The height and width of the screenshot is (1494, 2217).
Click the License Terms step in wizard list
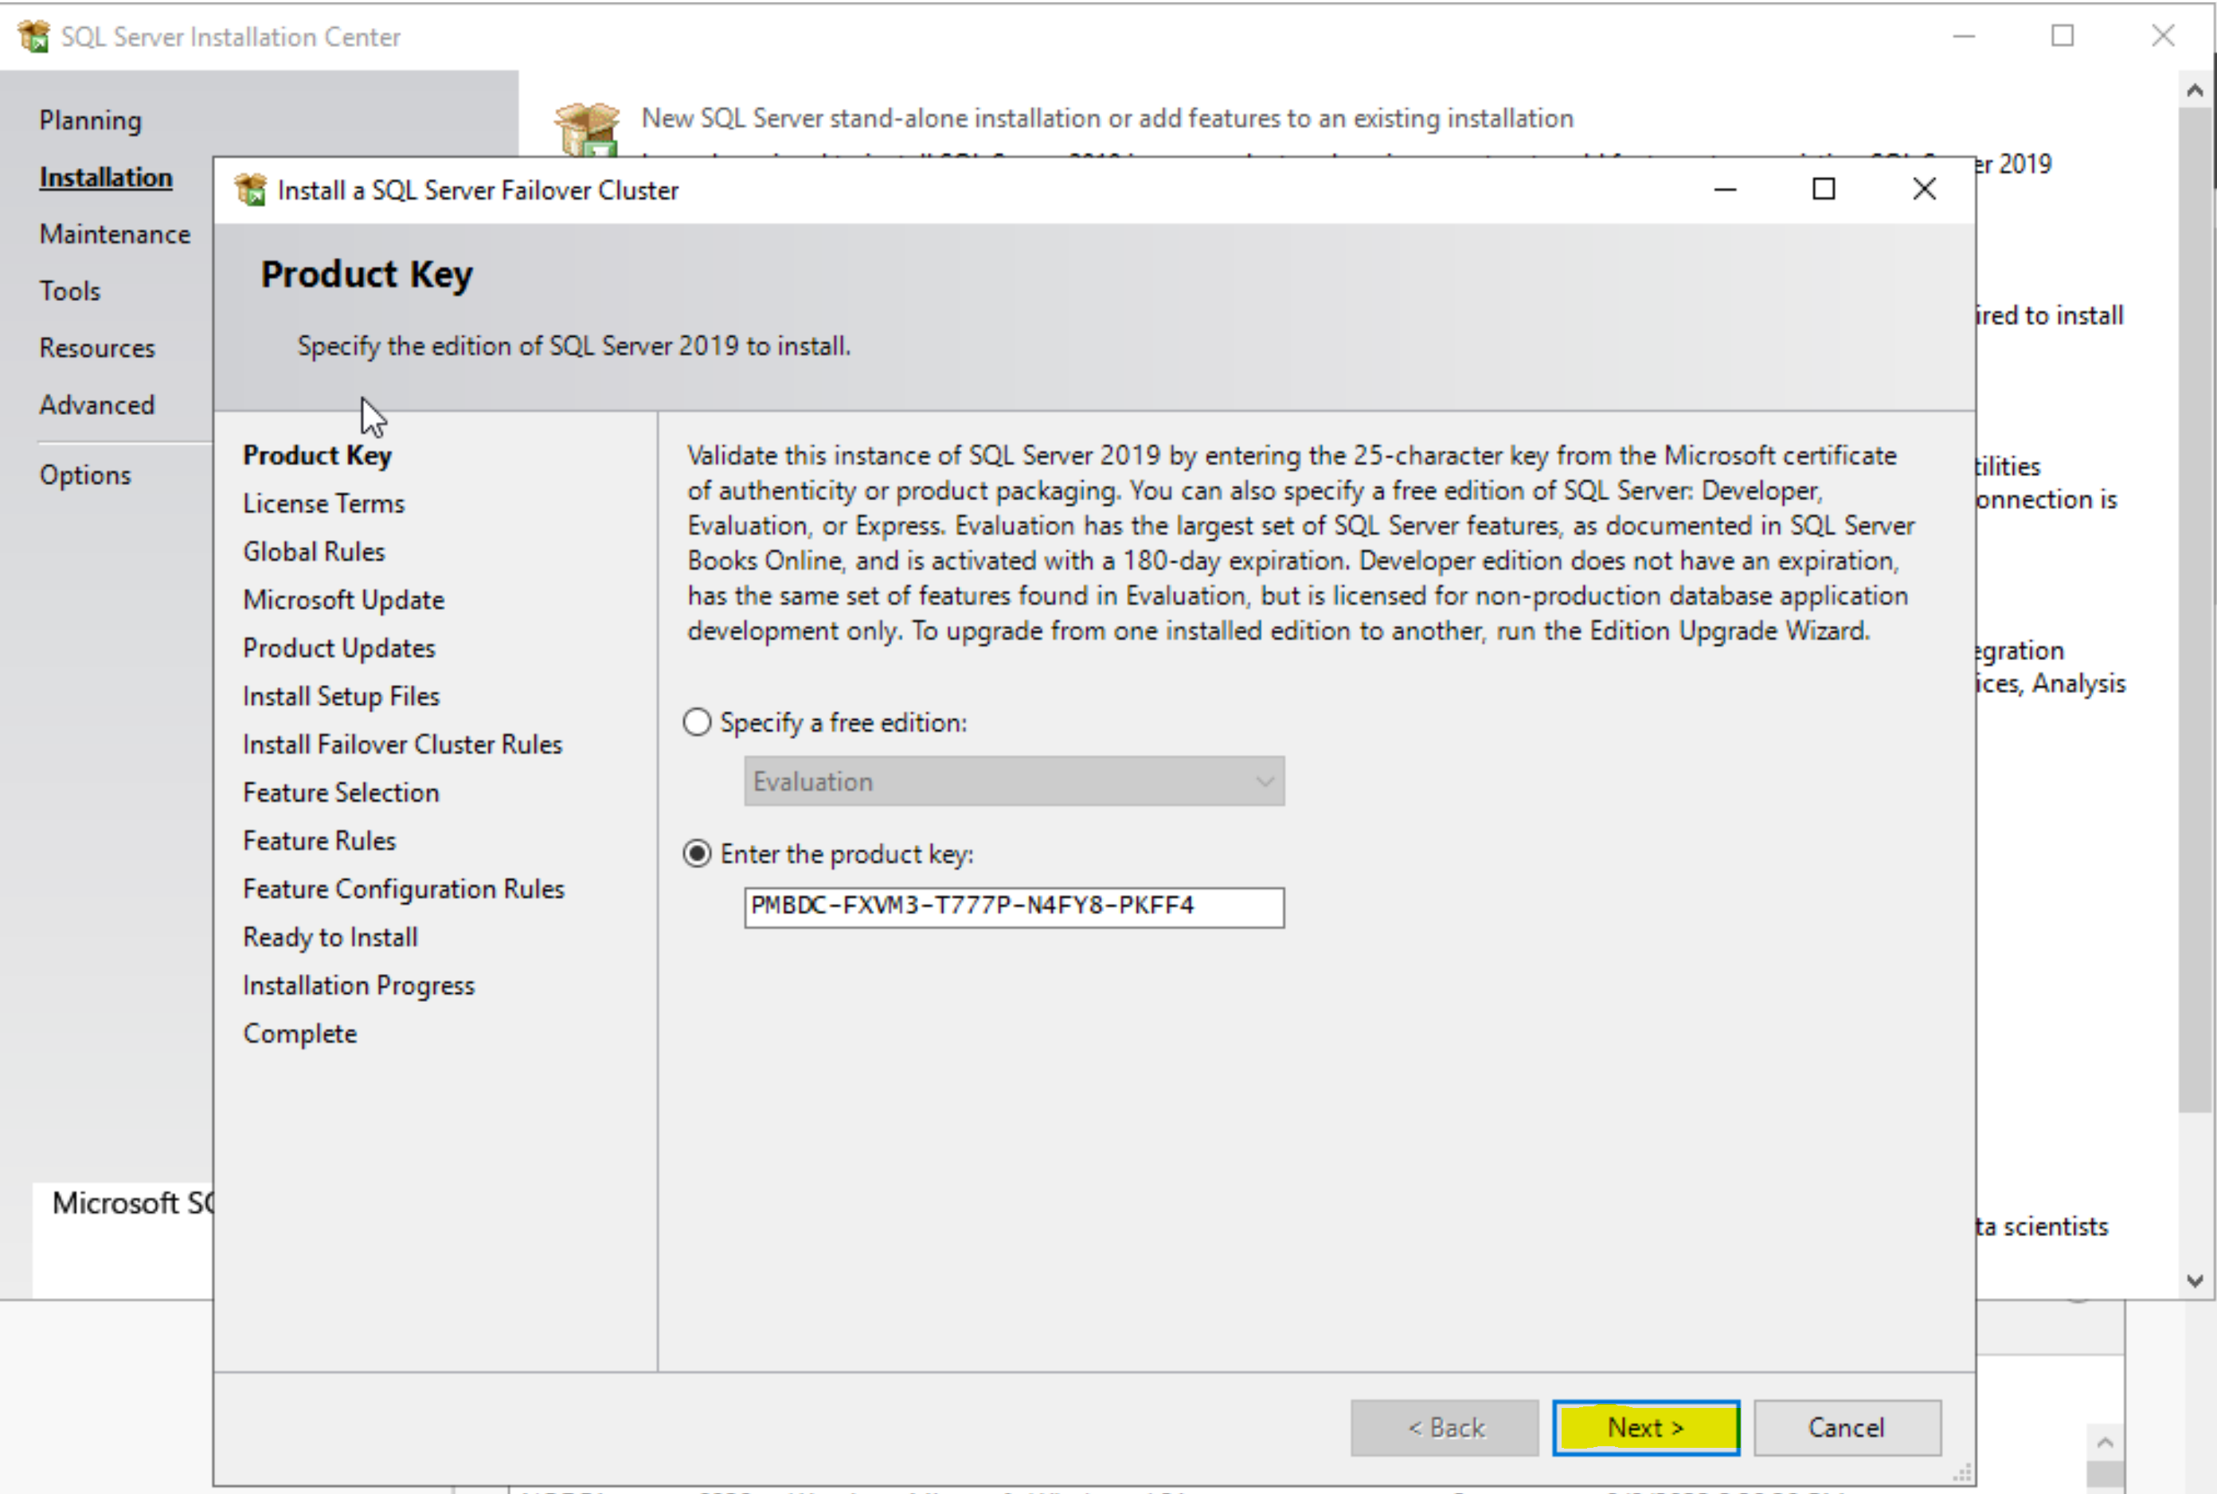click(324, 503)
